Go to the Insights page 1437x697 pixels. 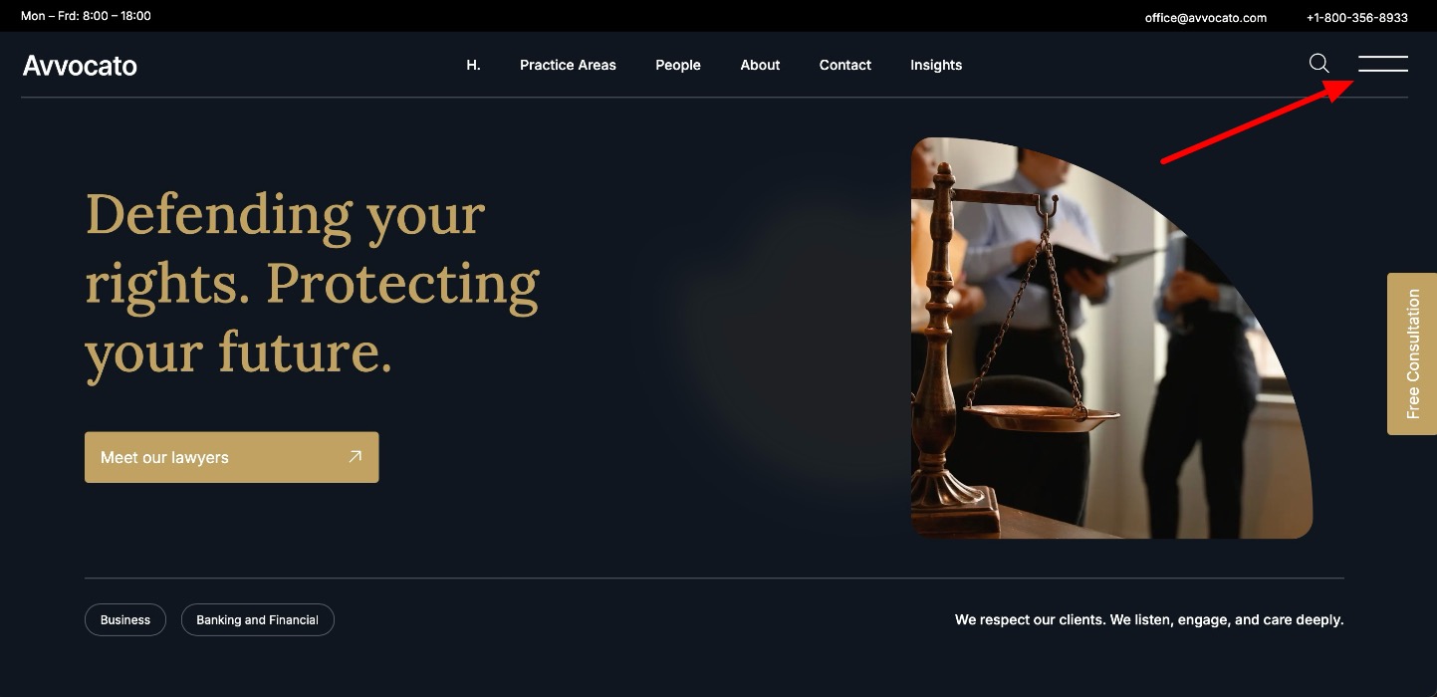936,65
